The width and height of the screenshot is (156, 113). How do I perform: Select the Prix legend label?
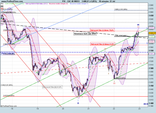[2, 4]
